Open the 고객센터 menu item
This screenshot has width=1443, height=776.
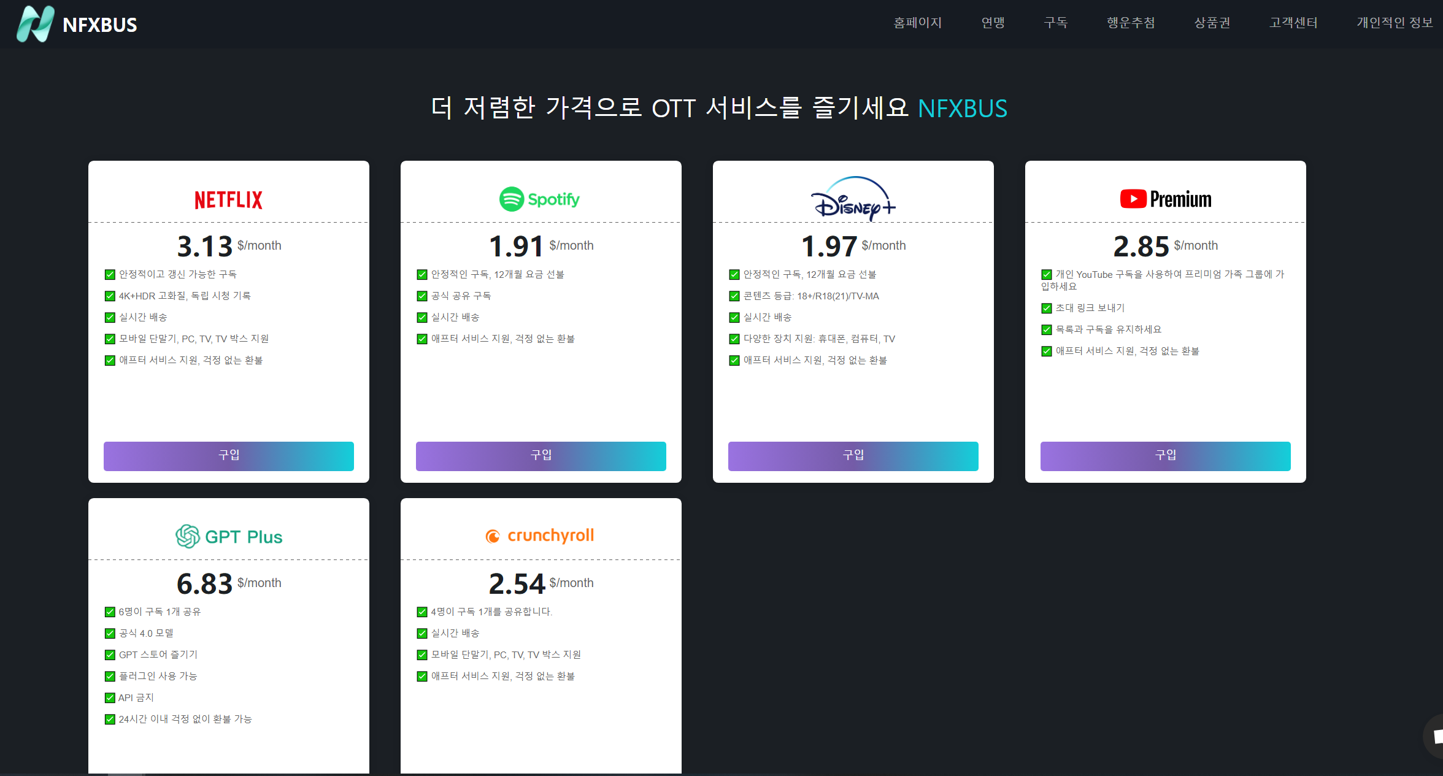tap(1293, 23)
